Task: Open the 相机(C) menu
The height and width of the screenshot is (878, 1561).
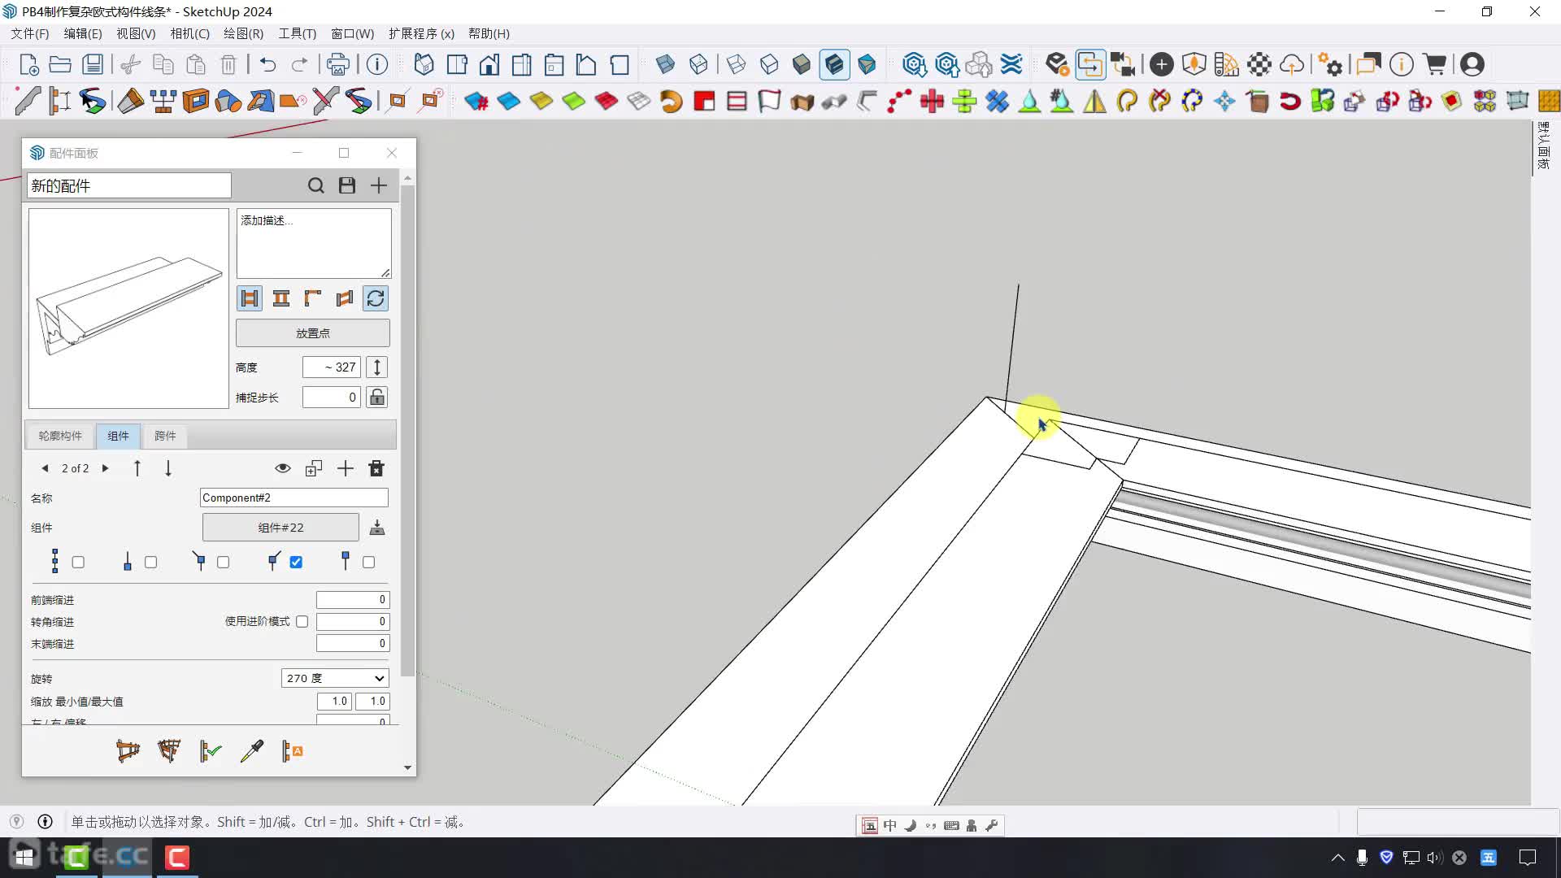Action: [x=189, y=33]
